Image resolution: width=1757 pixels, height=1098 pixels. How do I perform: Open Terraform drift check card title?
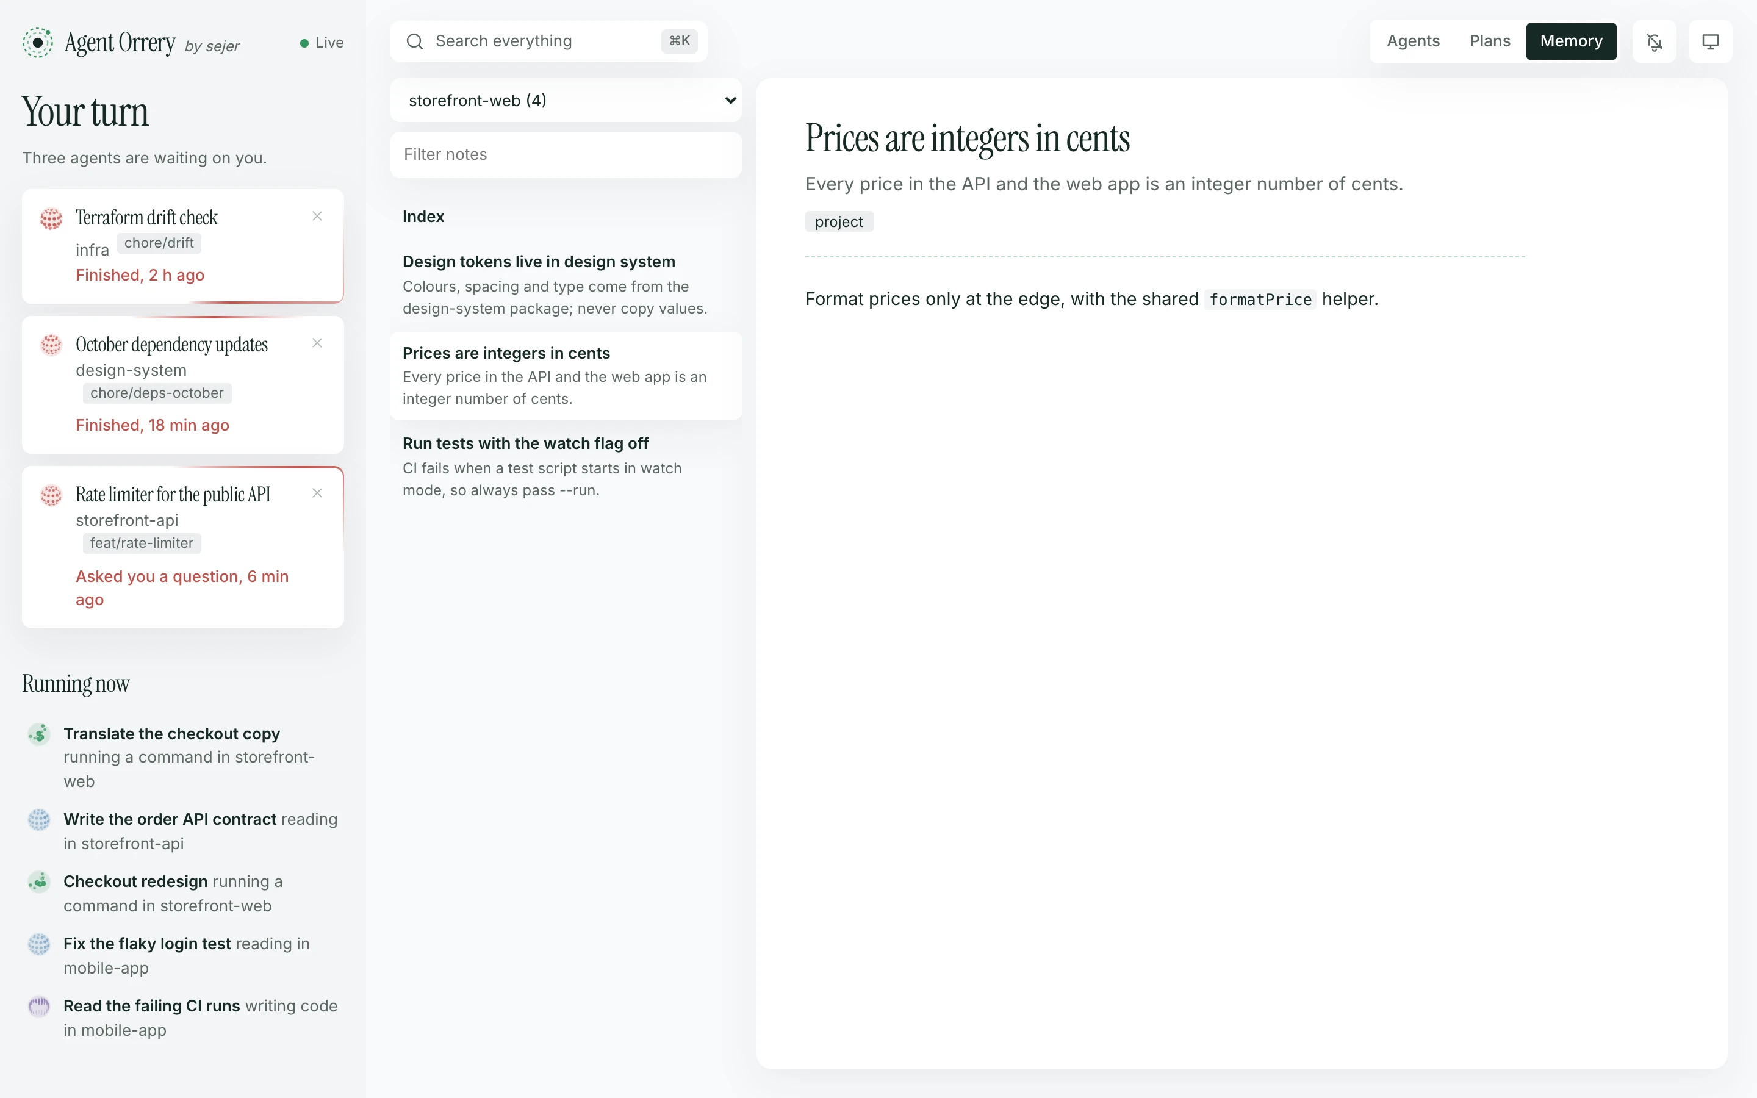pyautogui.click(x=146, y=218)
